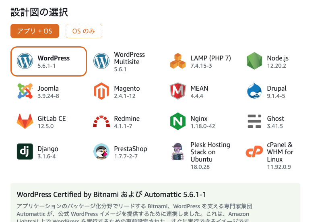Click Drupal version 9.1.4-5 text
Screen dimensions: 326x222
276,96
